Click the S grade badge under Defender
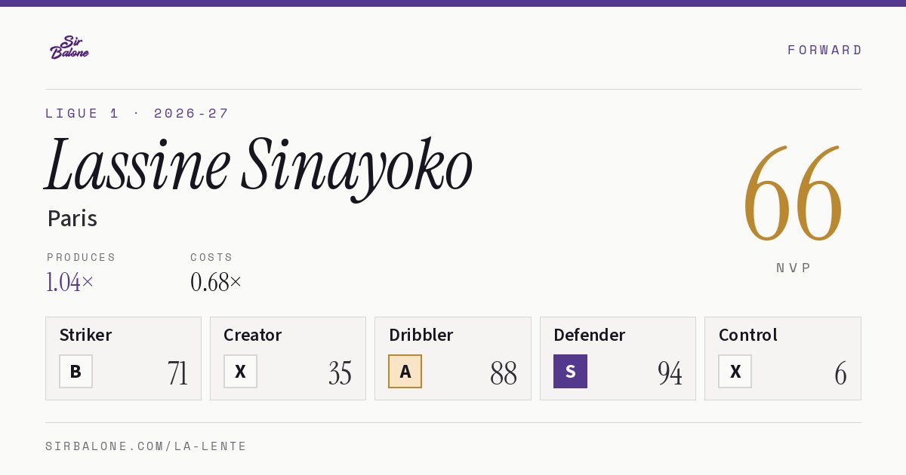The image size is (906, 475). (570, 371)
